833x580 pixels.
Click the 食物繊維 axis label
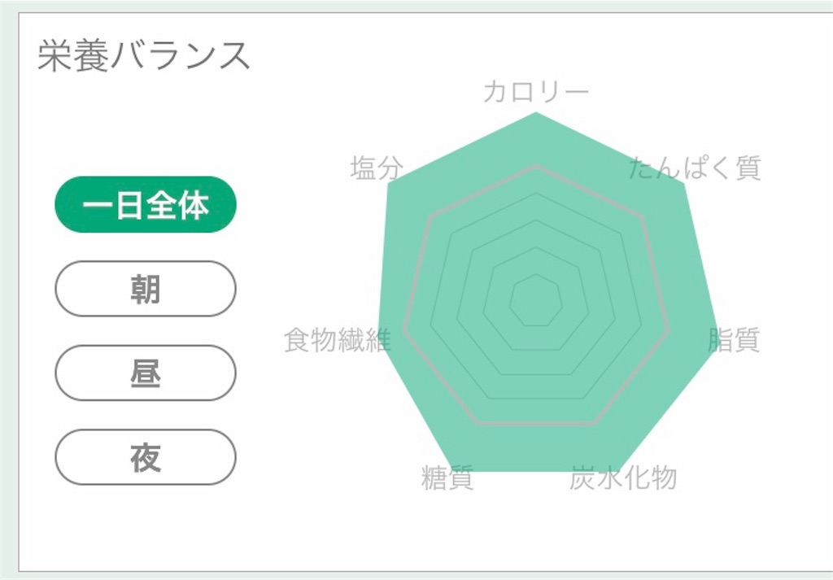[339, 340]
